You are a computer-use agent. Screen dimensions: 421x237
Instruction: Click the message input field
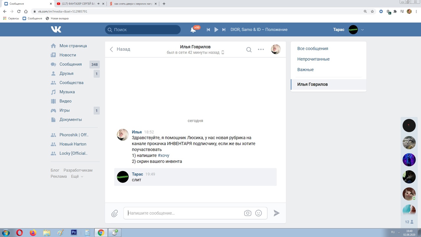(x=184, y=213)
